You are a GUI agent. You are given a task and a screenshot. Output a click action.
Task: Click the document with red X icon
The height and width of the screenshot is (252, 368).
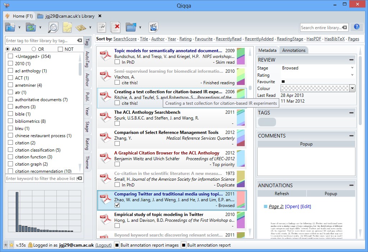(115, 27)
